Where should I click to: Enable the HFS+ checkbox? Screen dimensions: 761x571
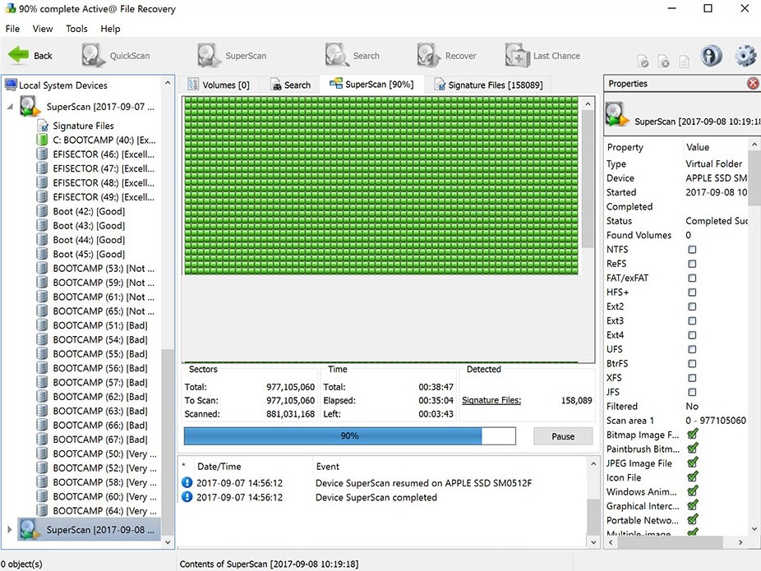pos(692,292)
